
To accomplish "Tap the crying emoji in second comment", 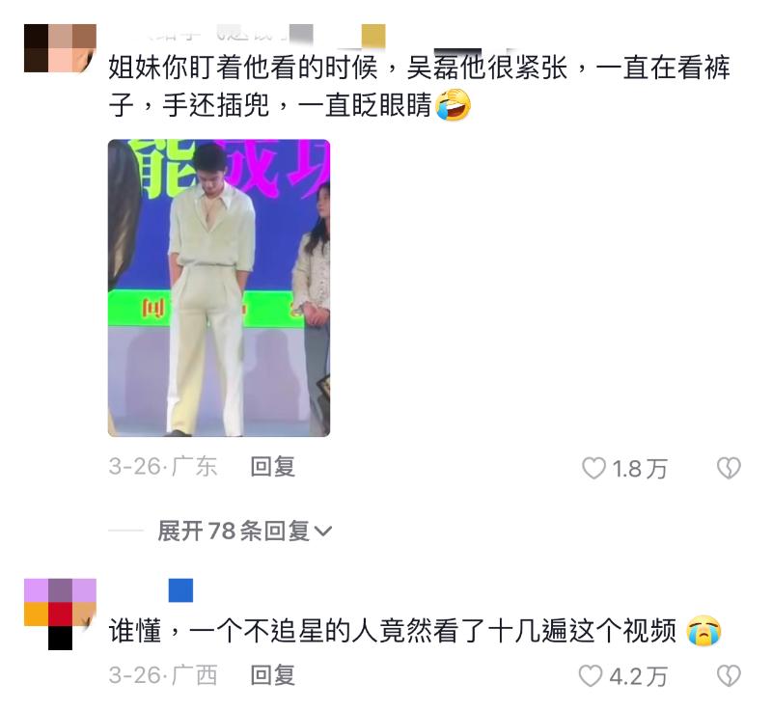I will [x=704, y=630].
